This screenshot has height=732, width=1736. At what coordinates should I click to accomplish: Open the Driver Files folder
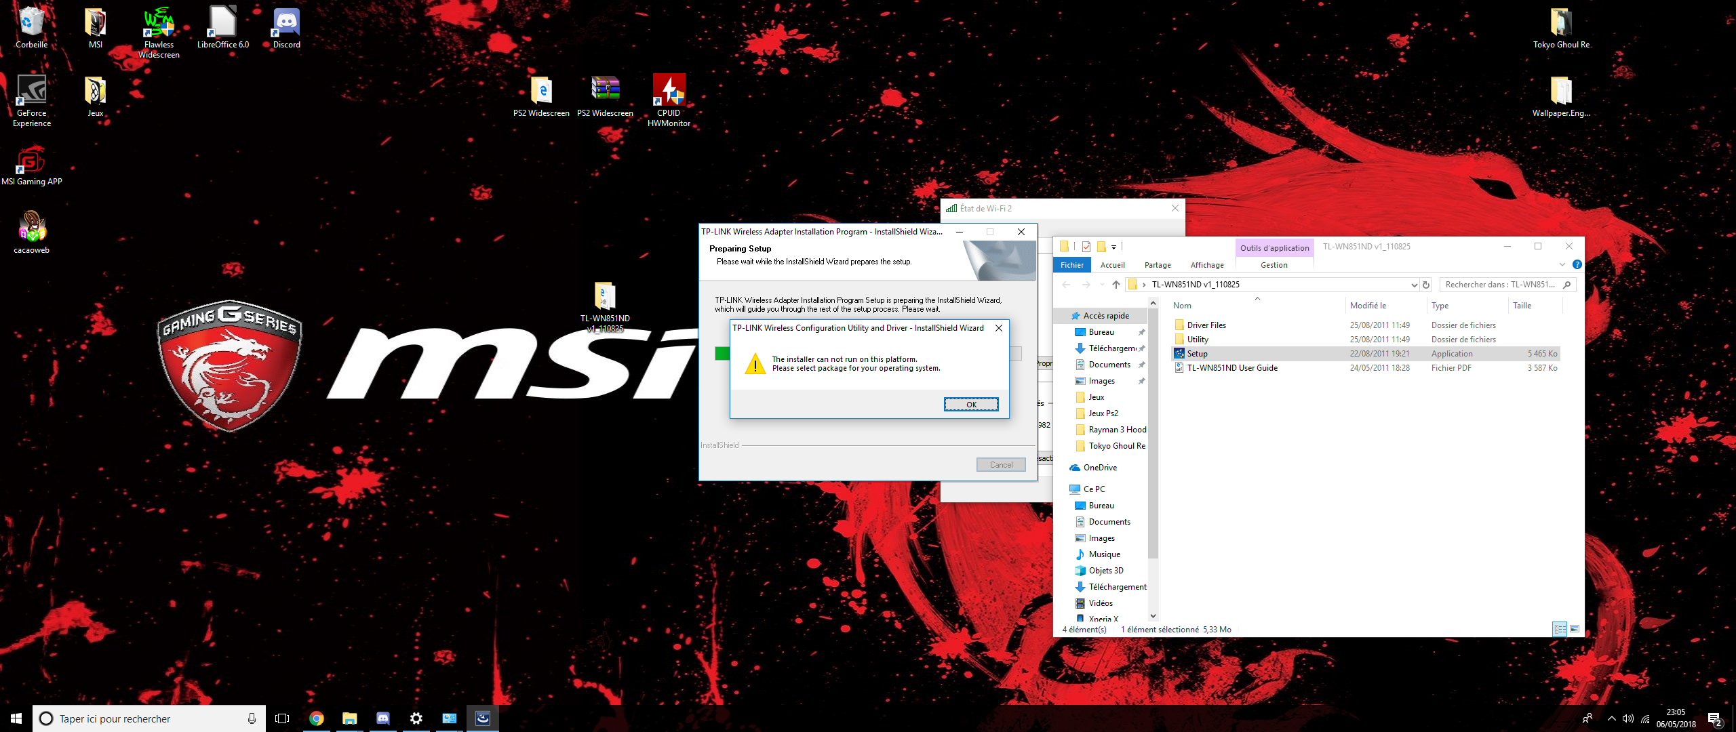pos(1206,325)
